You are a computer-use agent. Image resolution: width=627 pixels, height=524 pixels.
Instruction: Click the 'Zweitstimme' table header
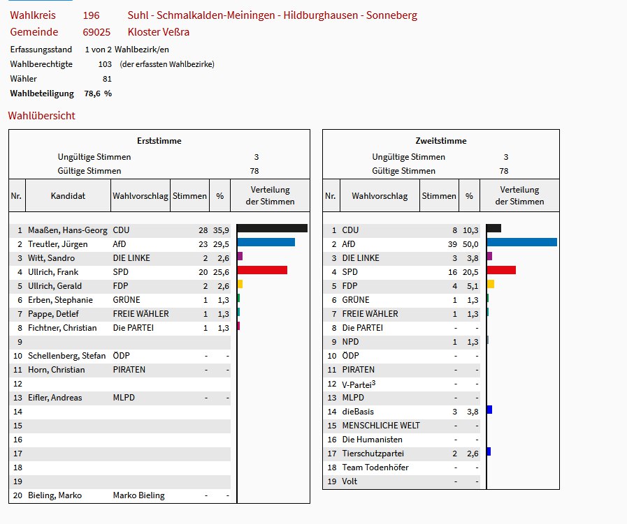(x=441, y=141)
